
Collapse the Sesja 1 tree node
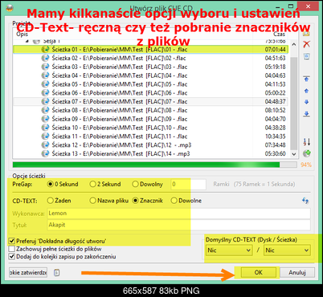click(x=27, y=41)
